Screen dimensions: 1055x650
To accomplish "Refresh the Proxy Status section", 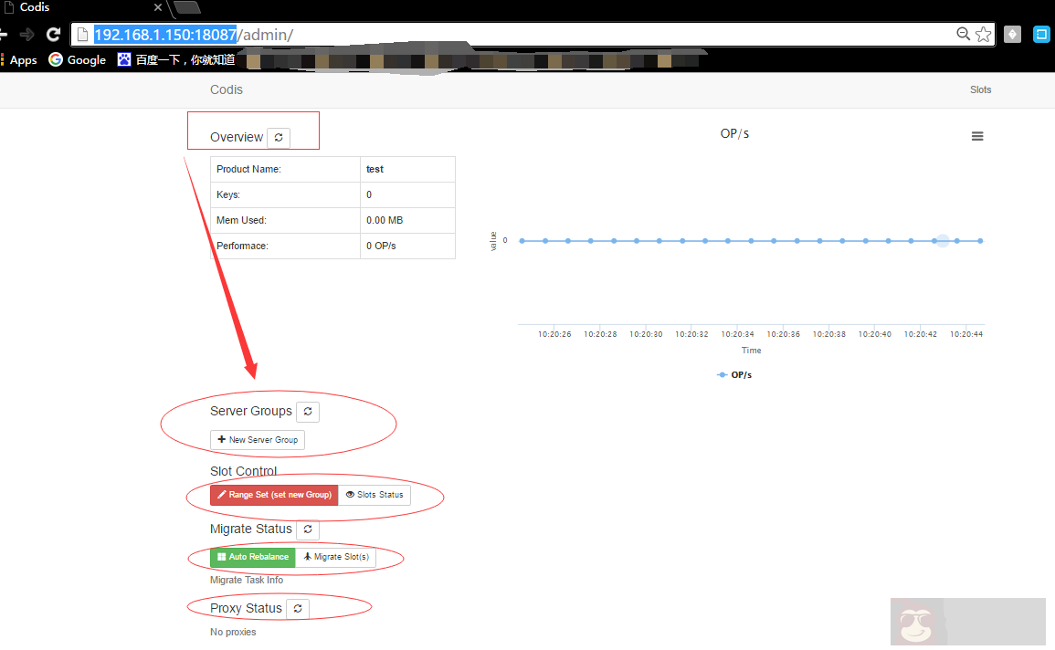I will 298,609.
